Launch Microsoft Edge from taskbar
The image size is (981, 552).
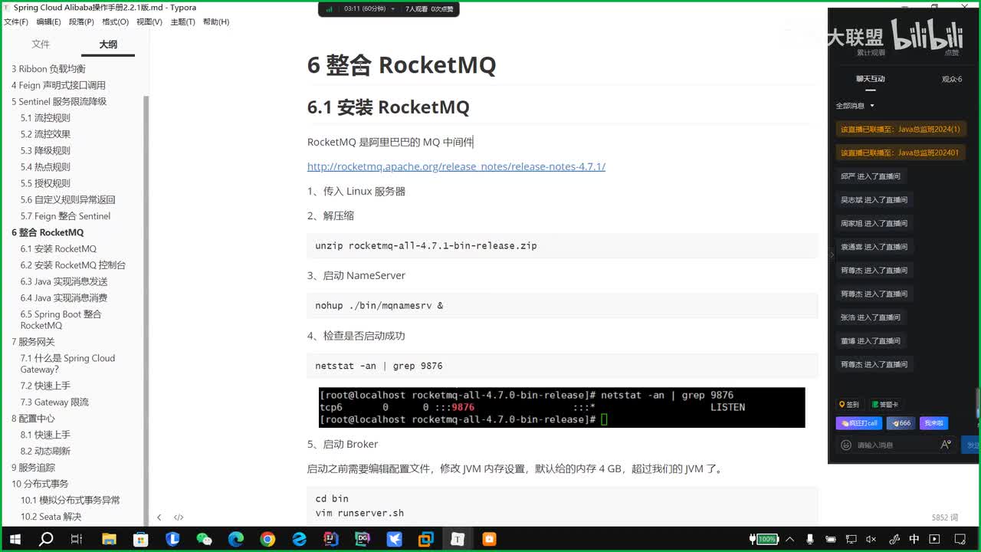coord(236,539)
